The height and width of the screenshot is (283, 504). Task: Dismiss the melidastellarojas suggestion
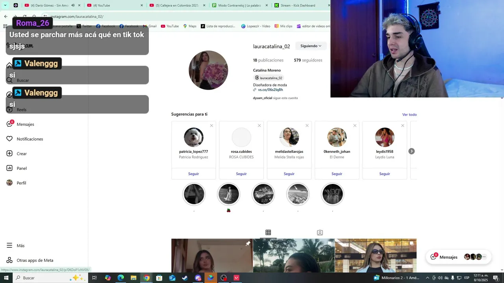(x=307, y=126)
